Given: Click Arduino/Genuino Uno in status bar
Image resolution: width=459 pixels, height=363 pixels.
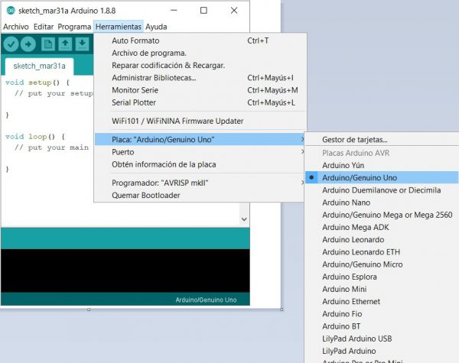Looking at the screenshot, I should 206,300.
